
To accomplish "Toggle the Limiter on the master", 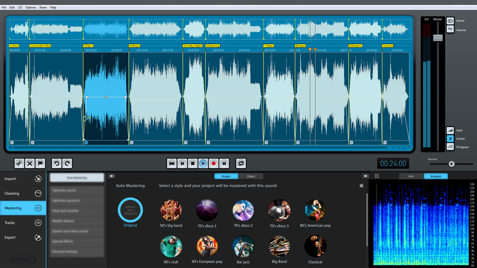I will [x=450, y=138].
